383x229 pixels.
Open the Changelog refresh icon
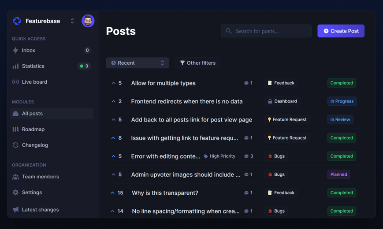(15, 145)
